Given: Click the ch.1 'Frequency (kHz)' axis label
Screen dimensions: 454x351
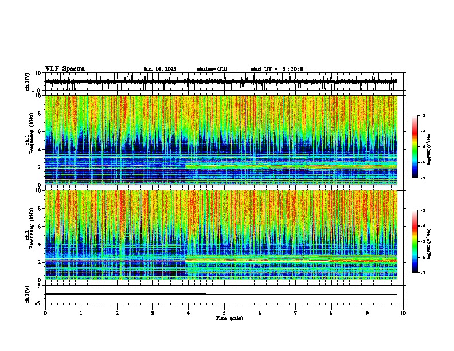Looking at the screenshot, I should click(x=32, y=133).
